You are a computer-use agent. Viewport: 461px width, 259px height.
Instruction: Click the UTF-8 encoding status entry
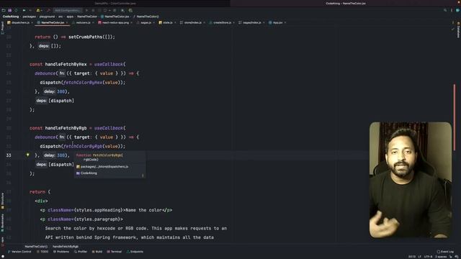(428, 257)
